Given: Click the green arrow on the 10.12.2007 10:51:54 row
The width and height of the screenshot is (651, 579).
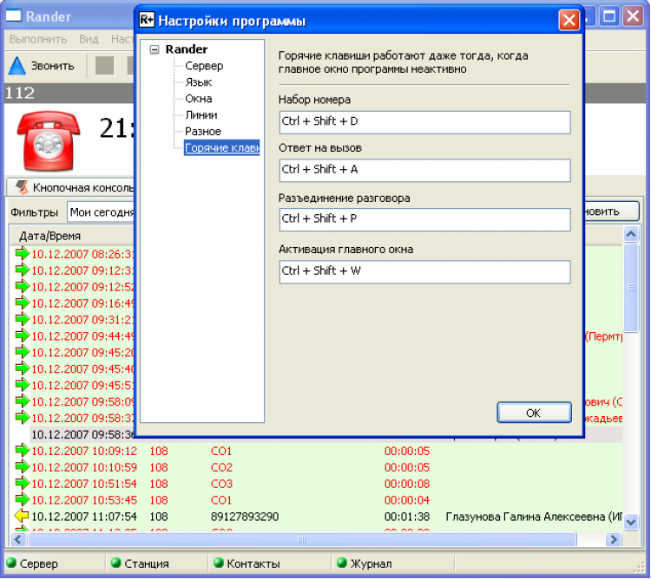Looking at the screenshot, I should click(x=22, y=483).
